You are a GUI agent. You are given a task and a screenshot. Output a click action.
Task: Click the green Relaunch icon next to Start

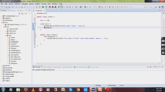tap(46, 7)
